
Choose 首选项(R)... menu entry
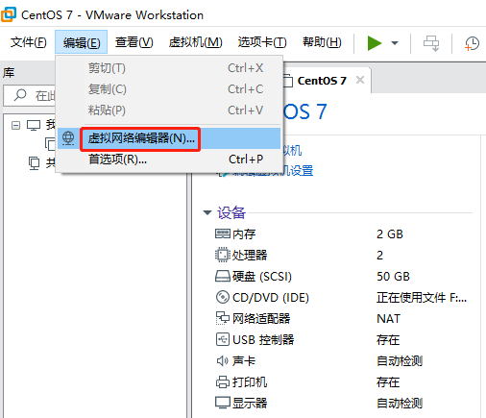pos(169,160)
